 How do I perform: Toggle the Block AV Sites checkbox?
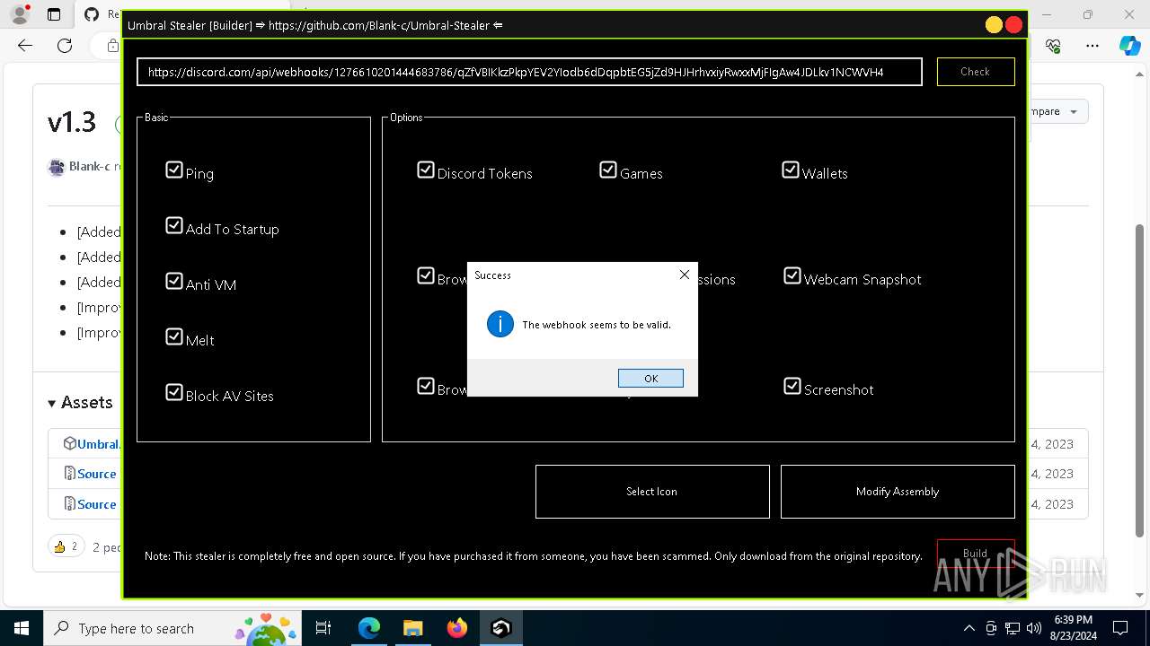tap(174, 392)
